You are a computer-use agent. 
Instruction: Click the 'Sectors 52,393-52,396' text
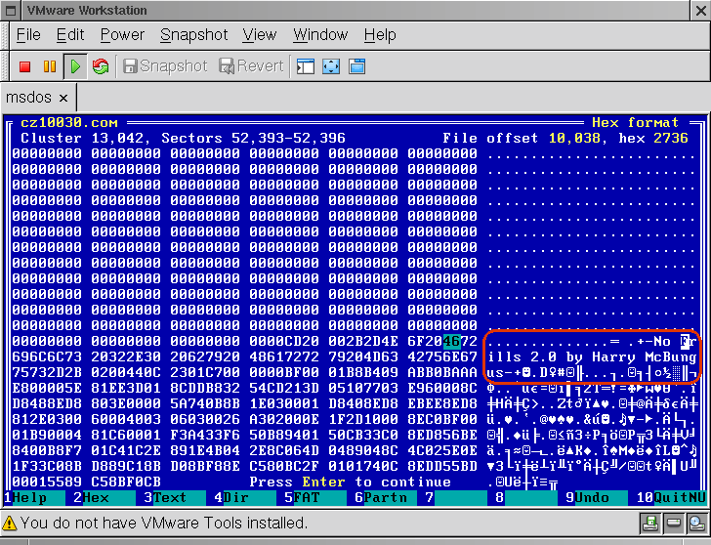[x=253, y=138]
